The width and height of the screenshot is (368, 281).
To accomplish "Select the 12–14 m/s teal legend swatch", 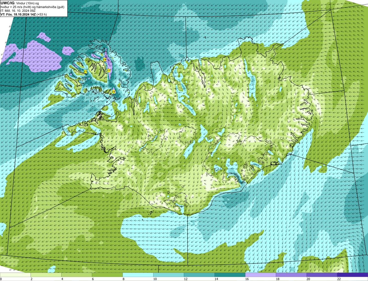I will point(199,275).
